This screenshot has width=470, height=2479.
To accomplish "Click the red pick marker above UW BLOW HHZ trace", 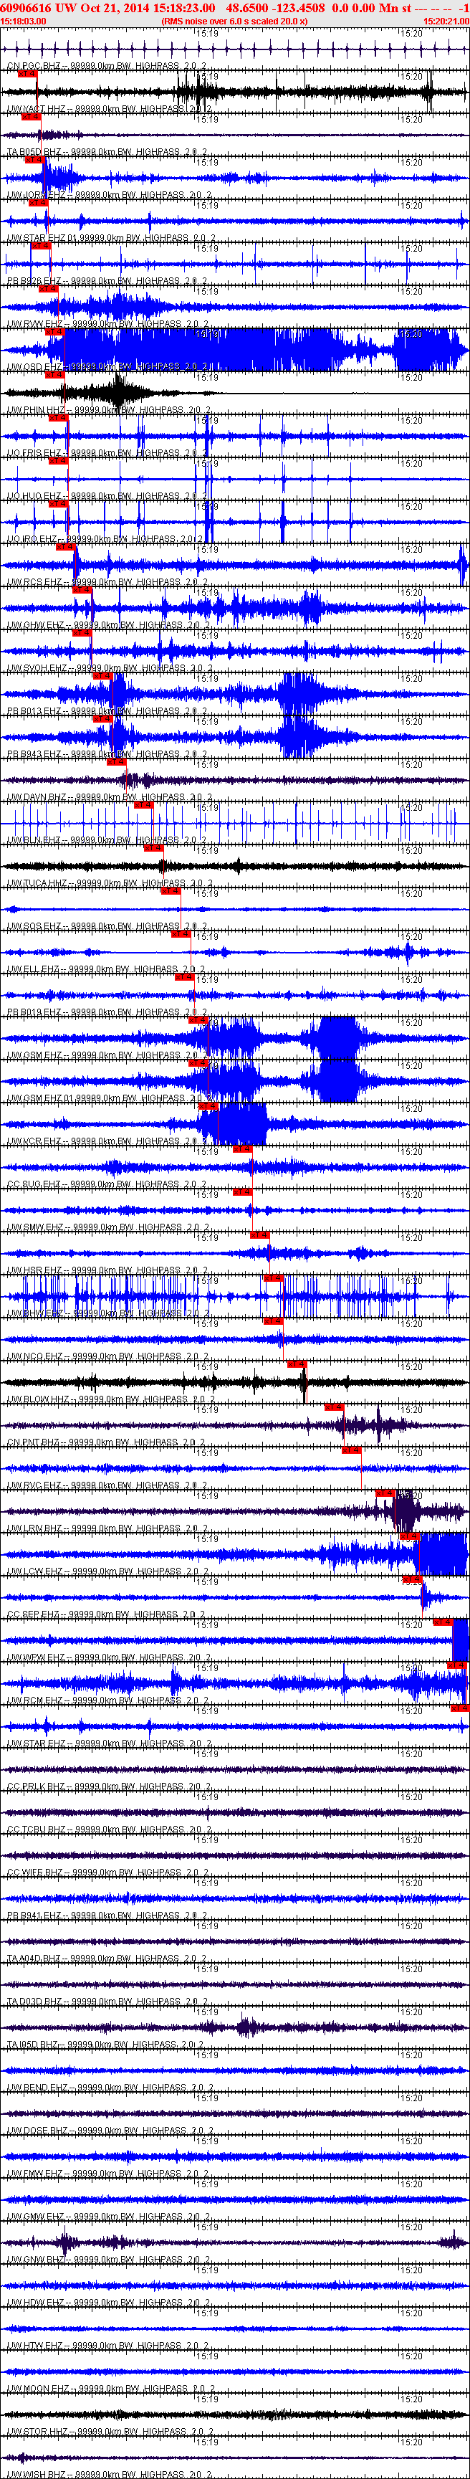I will point(296,1364).
